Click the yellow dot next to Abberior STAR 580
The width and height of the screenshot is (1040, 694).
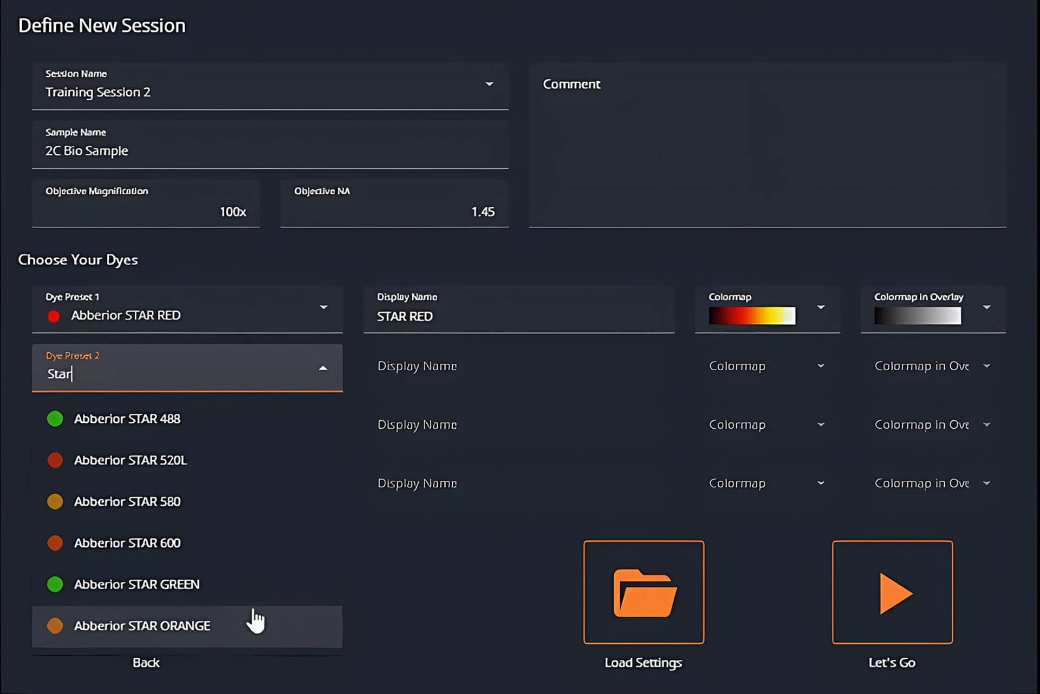(55, 501)
